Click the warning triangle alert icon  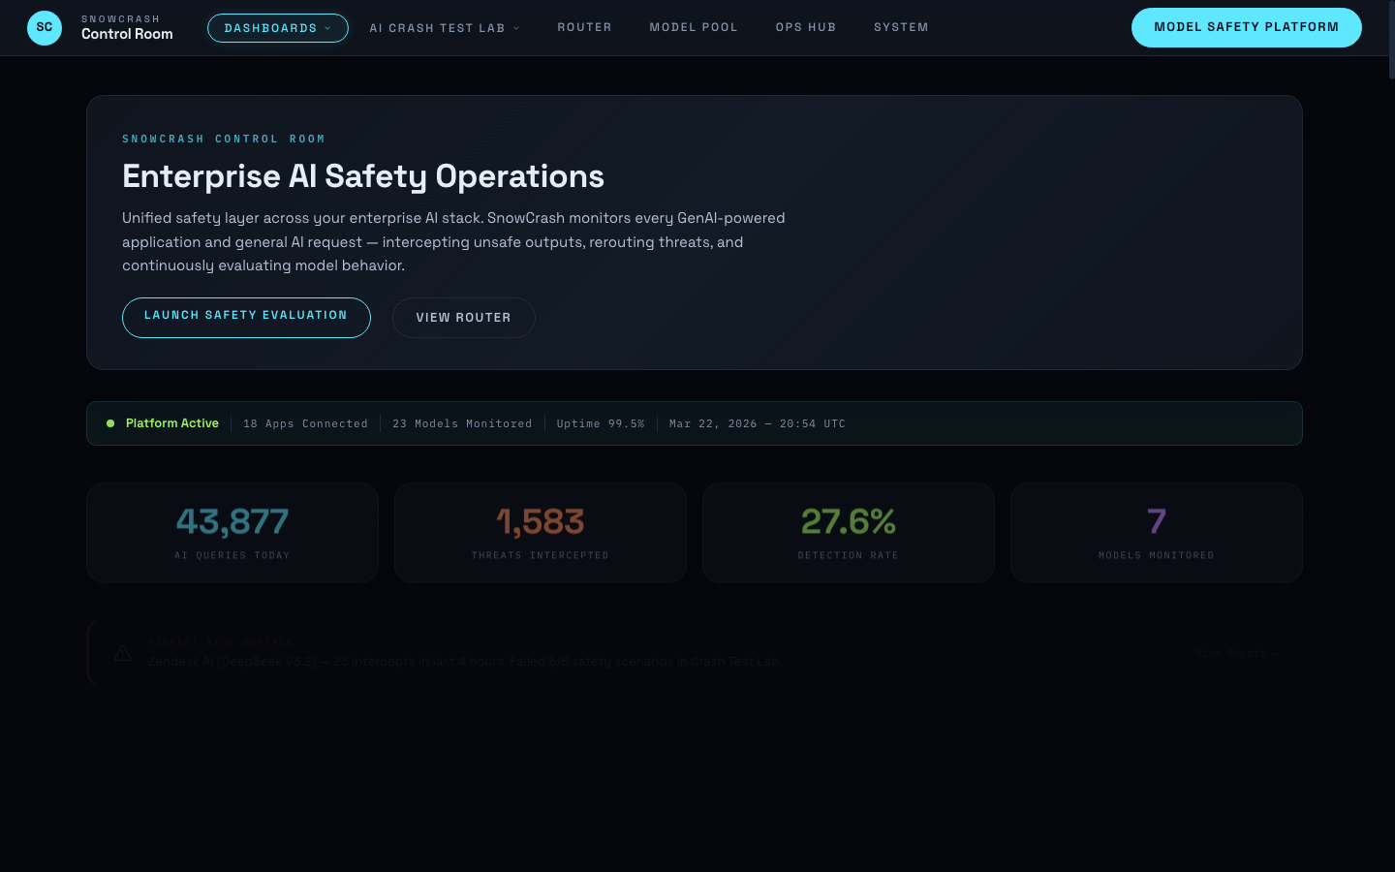click(123, 653)
